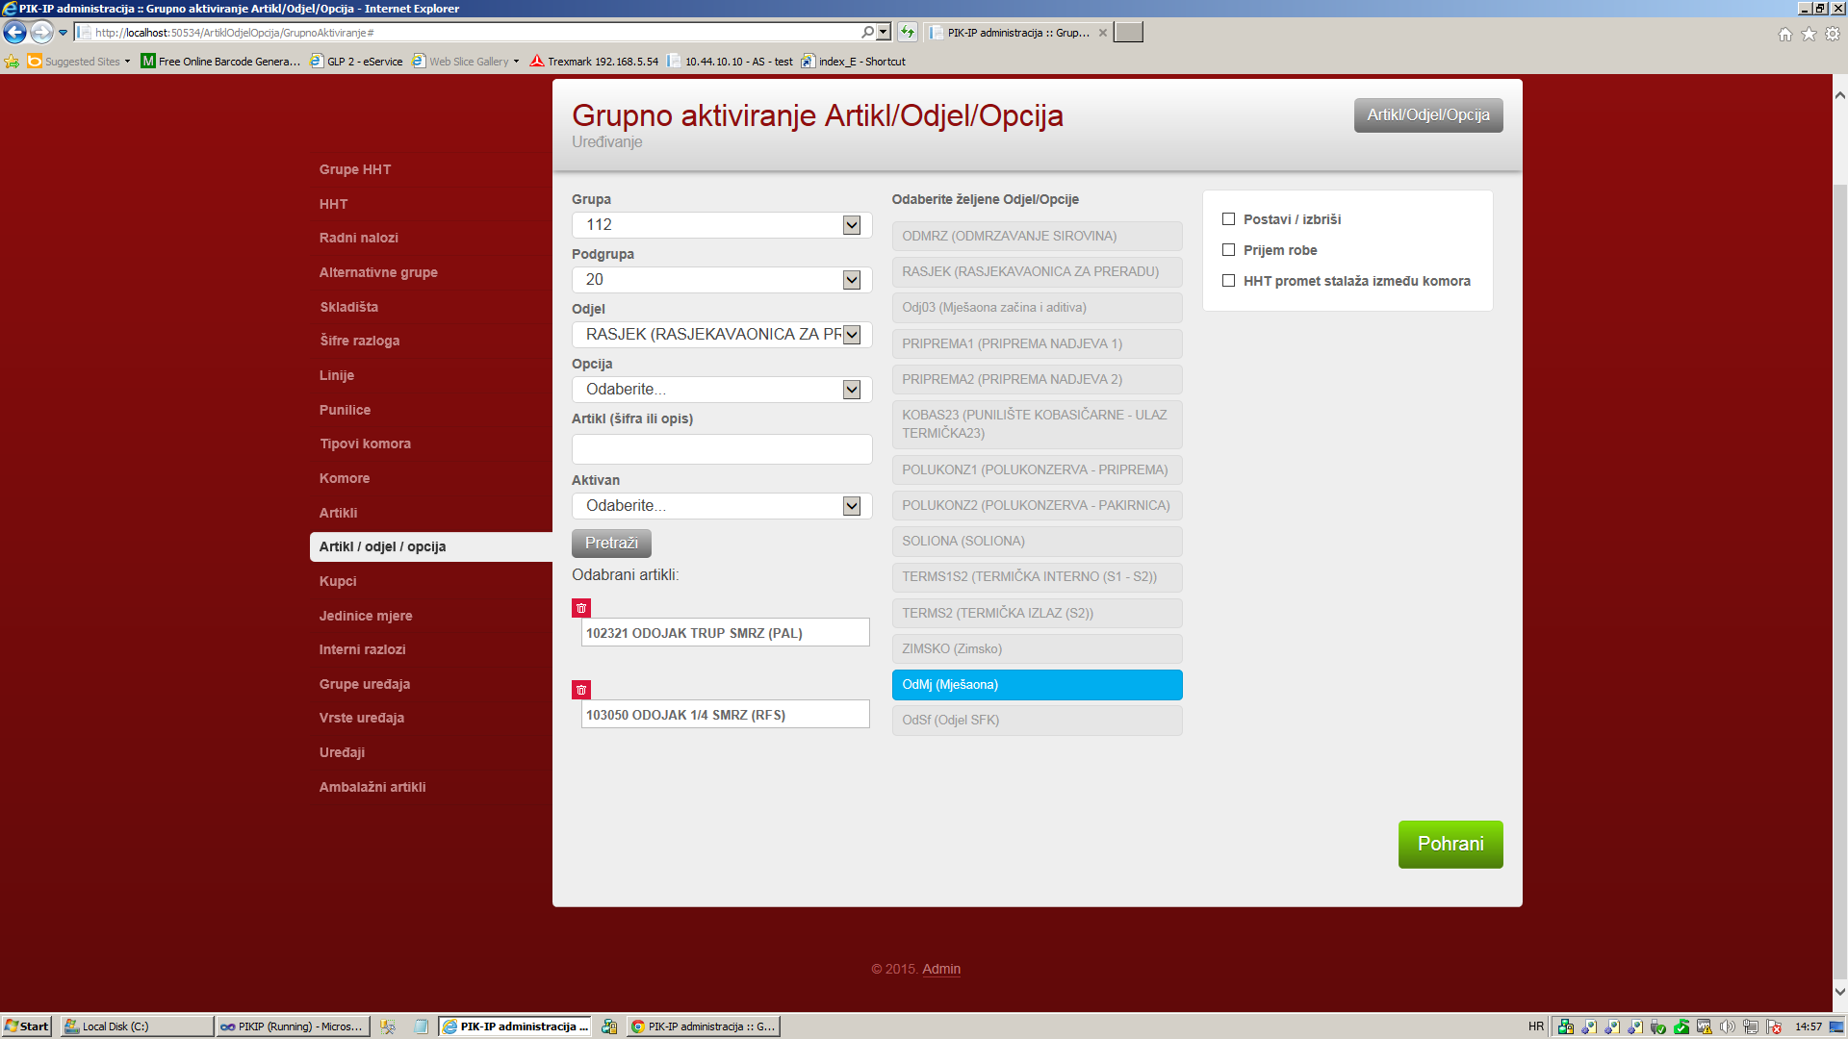The image size is (1848, 1039).
Task: Choose OdSf (Odjel SFK) option
Action: (x=1037, y=721)
